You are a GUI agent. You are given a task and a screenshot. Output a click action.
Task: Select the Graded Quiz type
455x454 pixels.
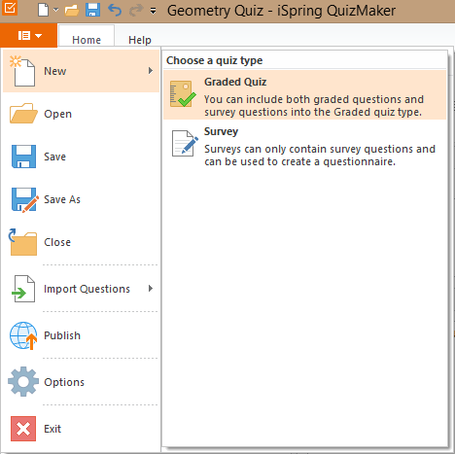coord(304,95)
